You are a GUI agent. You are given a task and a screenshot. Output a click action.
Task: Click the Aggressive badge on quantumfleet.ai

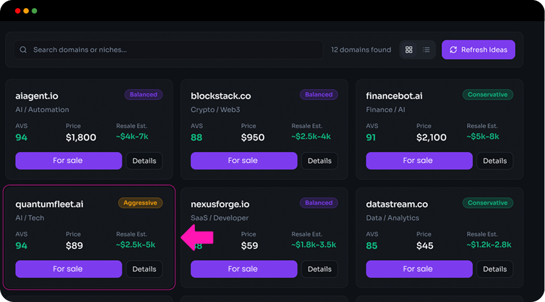[140, 203]
